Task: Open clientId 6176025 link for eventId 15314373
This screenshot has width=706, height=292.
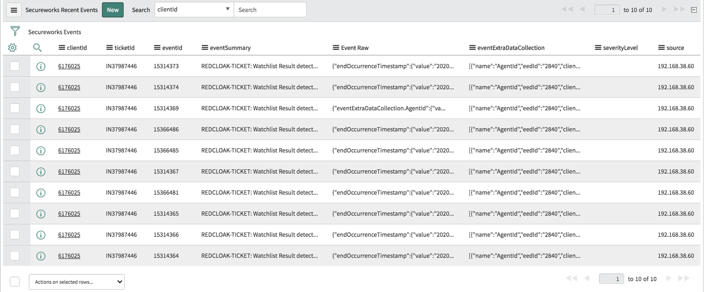Action: (69, 67)
